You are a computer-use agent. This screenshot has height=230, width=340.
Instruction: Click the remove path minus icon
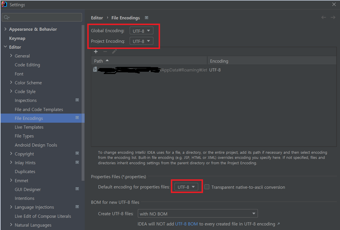(x=105, y=52)
